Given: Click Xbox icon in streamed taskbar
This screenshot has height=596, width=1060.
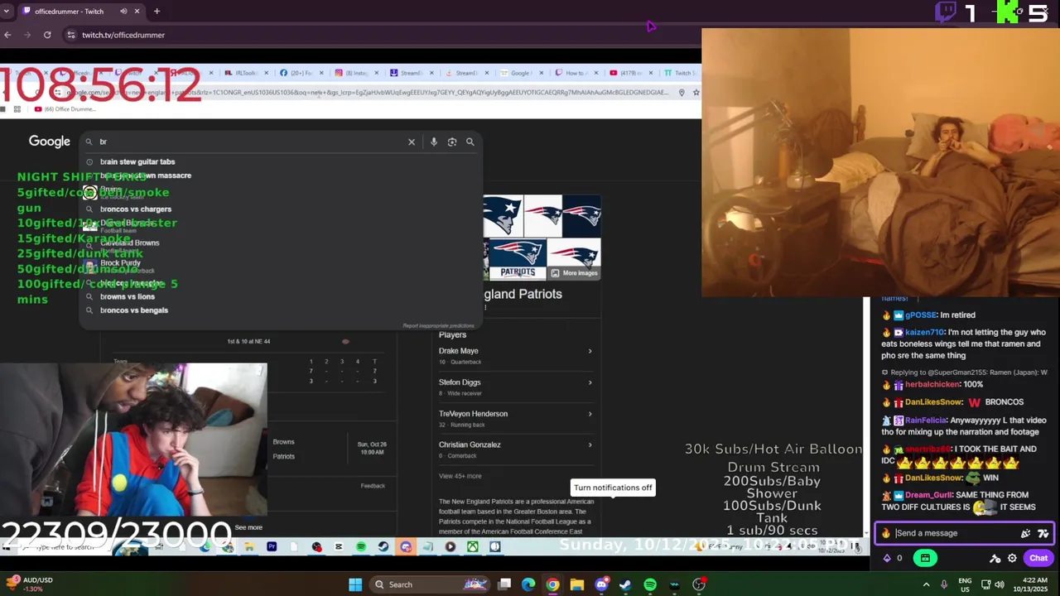Looking at the screenshot, I should (472, 546).
